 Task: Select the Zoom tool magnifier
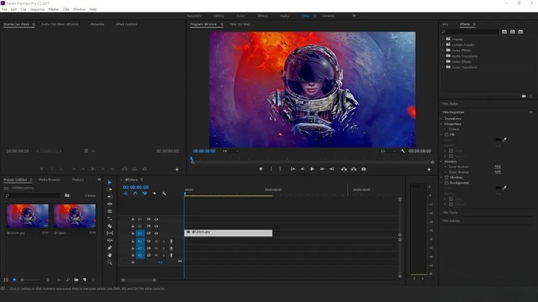click(110, 262)
